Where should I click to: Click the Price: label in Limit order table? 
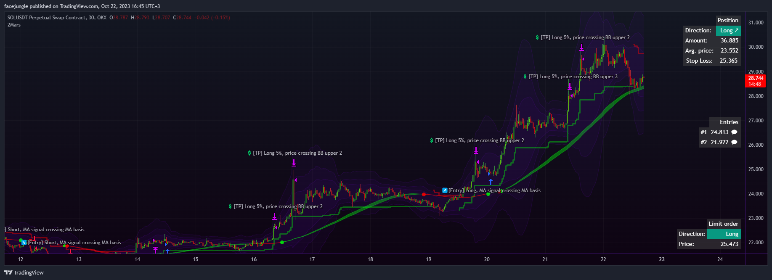coord(686,244)
